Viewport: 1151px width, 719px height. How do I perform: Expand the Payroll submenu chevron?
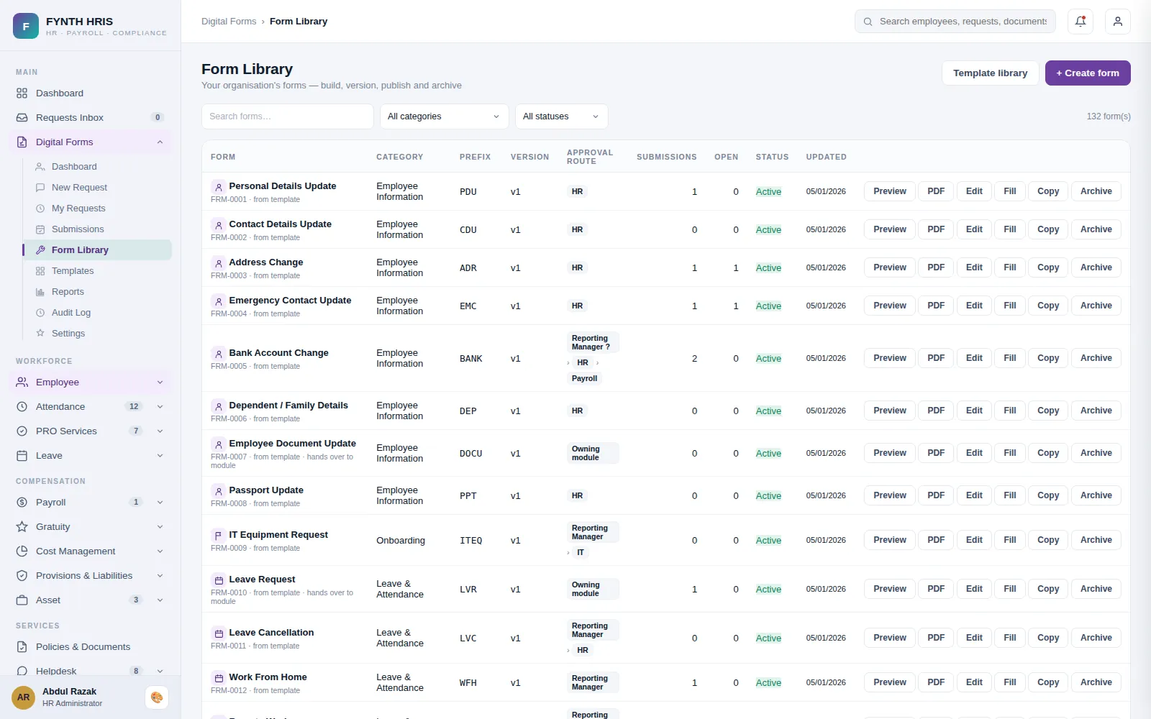click(x=160, y=503)
